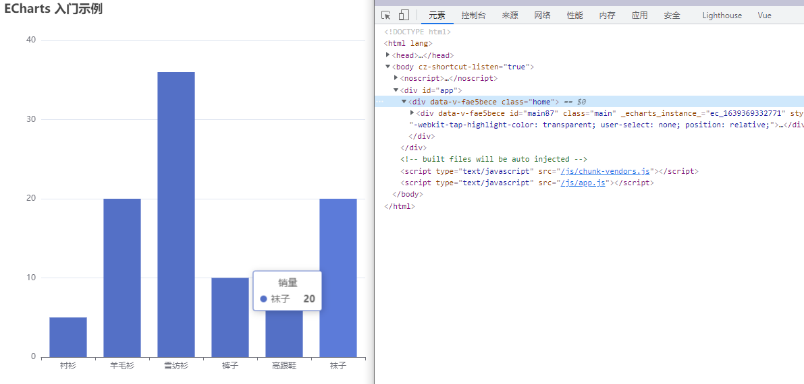Click the value 20 in tooltip
804x384 pixels.
(x=309, y=299)
